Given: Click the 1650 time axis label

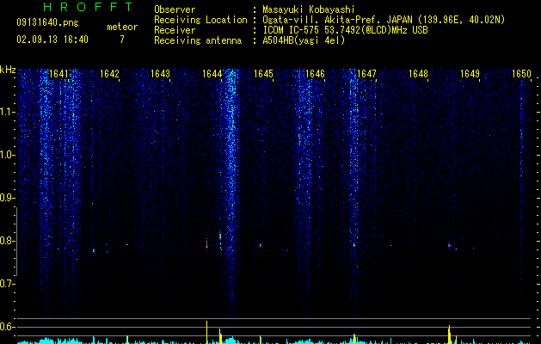Looking at the screenshot, I should tap(521, 74).
